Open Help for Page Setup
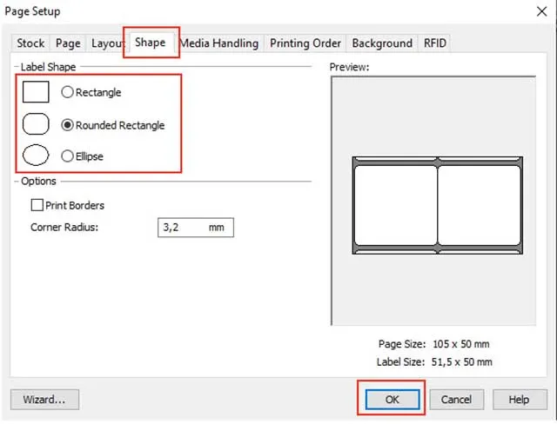This screenshot has height=424, width=557. point(519,400)
